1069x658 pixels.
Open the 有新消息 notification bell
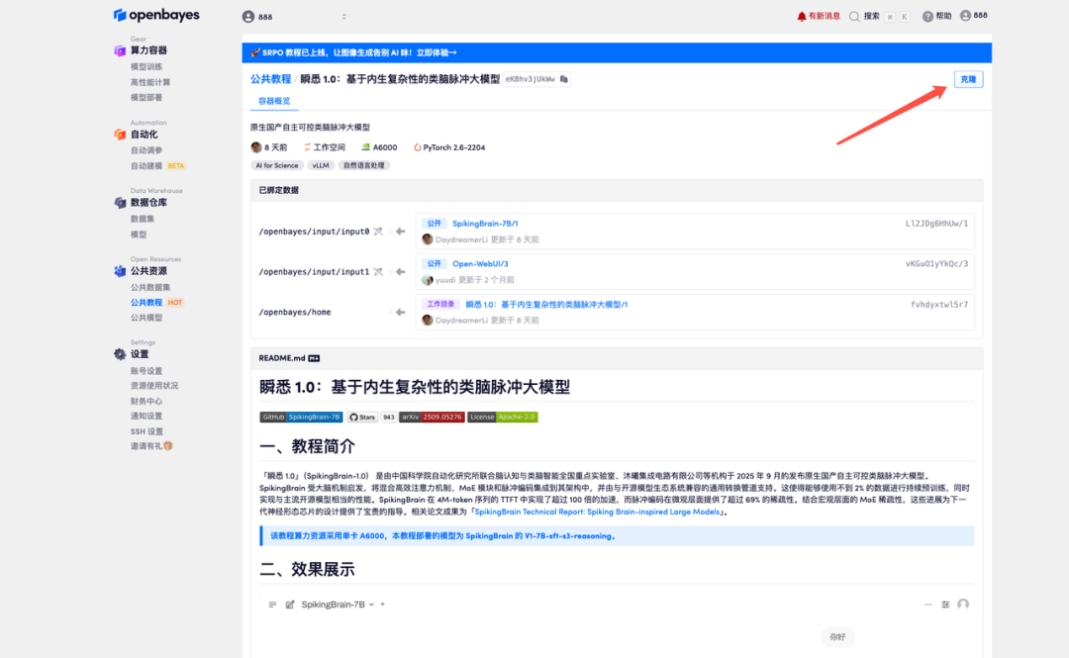[x=802, y=16]
